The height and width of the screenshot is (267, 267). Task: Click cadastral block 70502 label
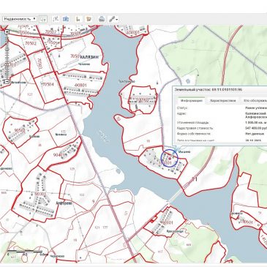pos(31,43)
